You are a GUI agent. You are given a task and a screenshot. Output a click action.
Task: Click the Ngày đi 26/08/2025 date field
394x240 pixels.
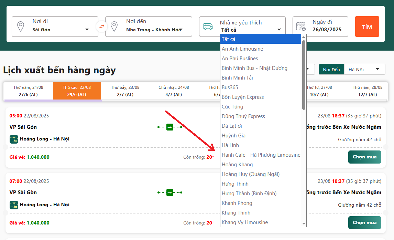pyautogui.click(x=320, y=27)
